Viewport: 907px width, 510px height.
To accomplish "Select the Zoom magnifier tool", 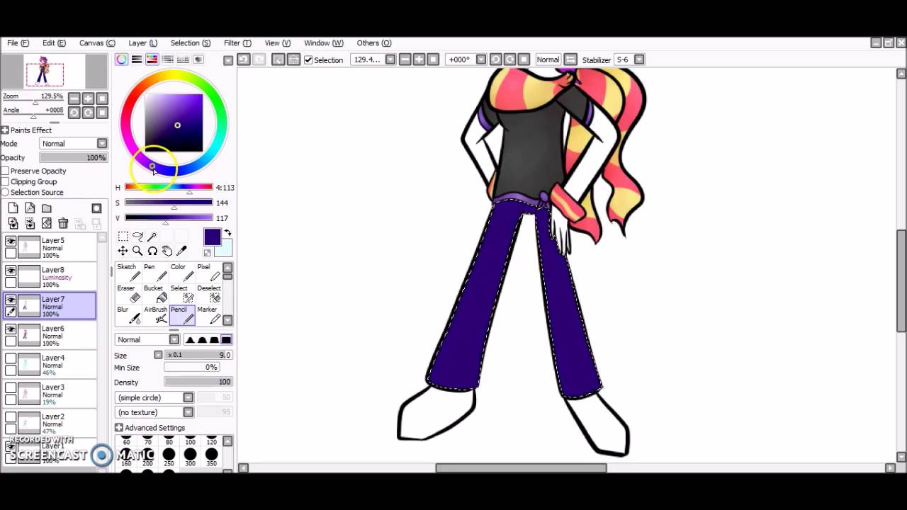I will [x=137, y=251].
